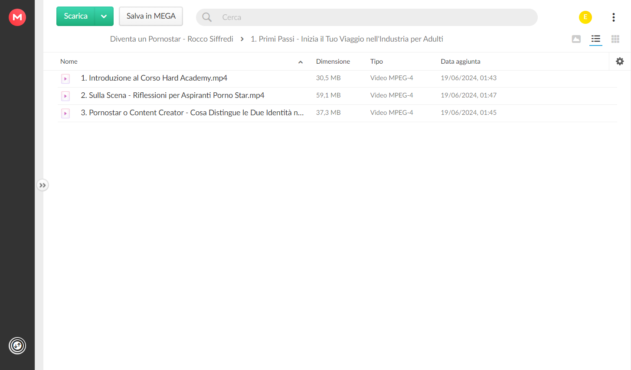This screenshot has width=631, height=370.
Task: Switch to grid thumbnail view icon
Action: (x=615, y=39)
